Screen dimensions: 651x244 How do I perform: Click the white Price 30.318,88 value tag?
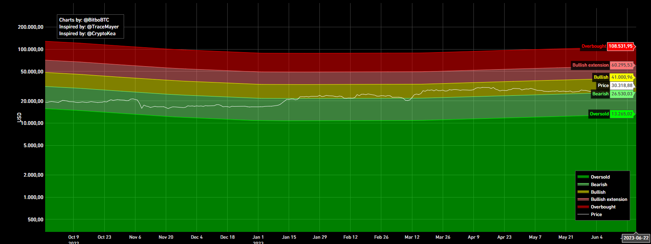[622, 85]
